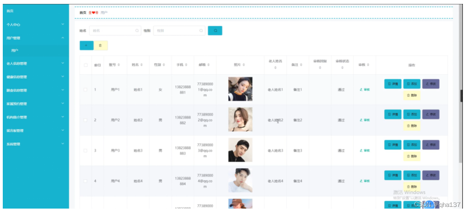The image size is (469, 213).
Task: Click the 备注4 cell
Action: click(x=297, y=181)
